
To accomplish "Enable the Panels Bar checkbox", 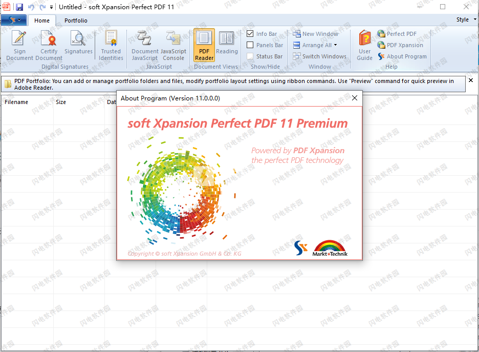I will [x=250, y=45].
